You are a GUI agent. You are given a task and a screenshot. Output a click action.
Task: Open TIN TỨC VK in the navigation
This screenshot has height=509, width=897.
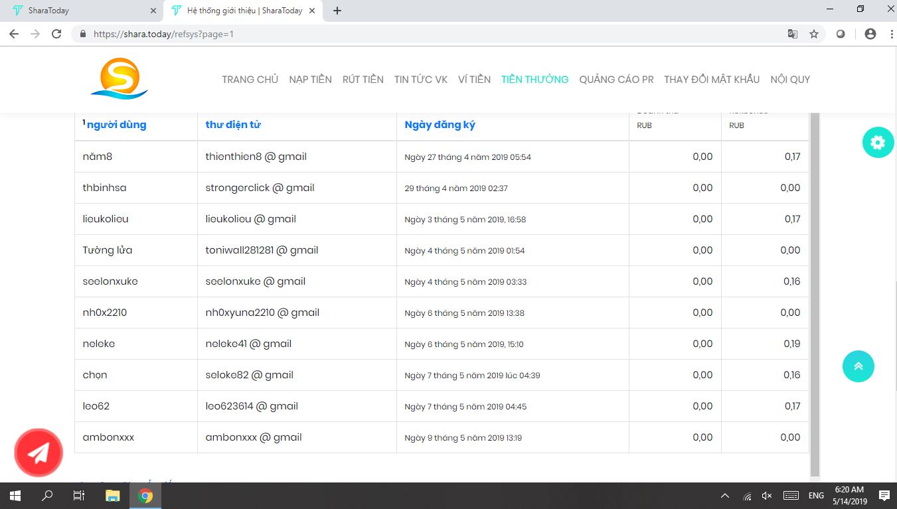[x=421, y=80]
